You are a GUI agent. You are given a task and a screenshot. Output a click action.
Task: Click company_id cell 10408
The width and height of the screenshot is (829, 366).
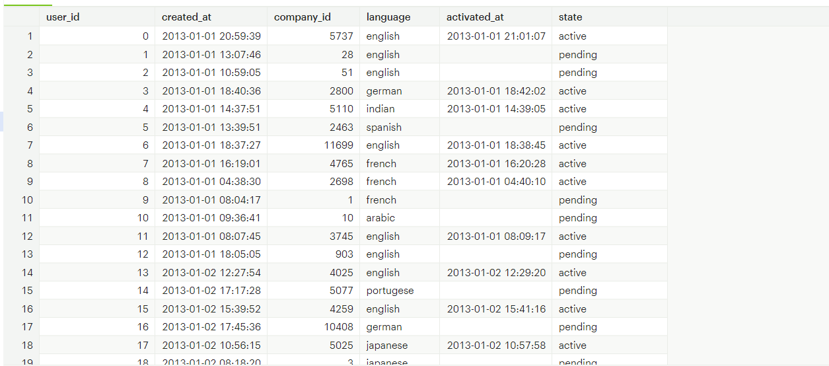click(314, 327)
